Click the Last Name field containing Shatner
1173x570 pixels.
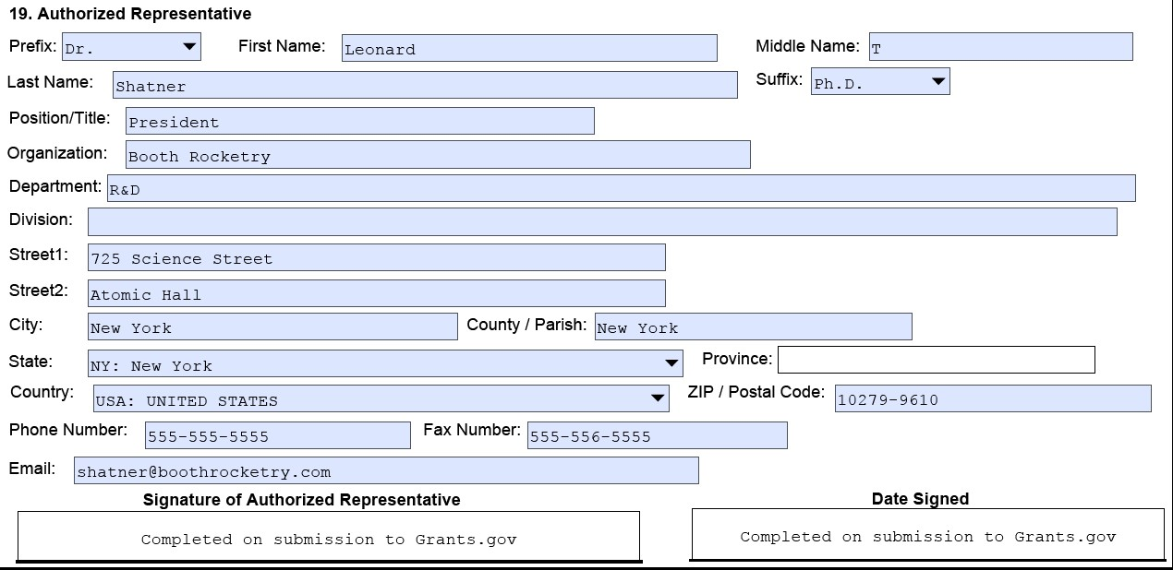pos(425,85)
